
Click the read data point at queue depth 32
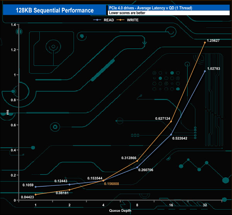tap(205, 71)
